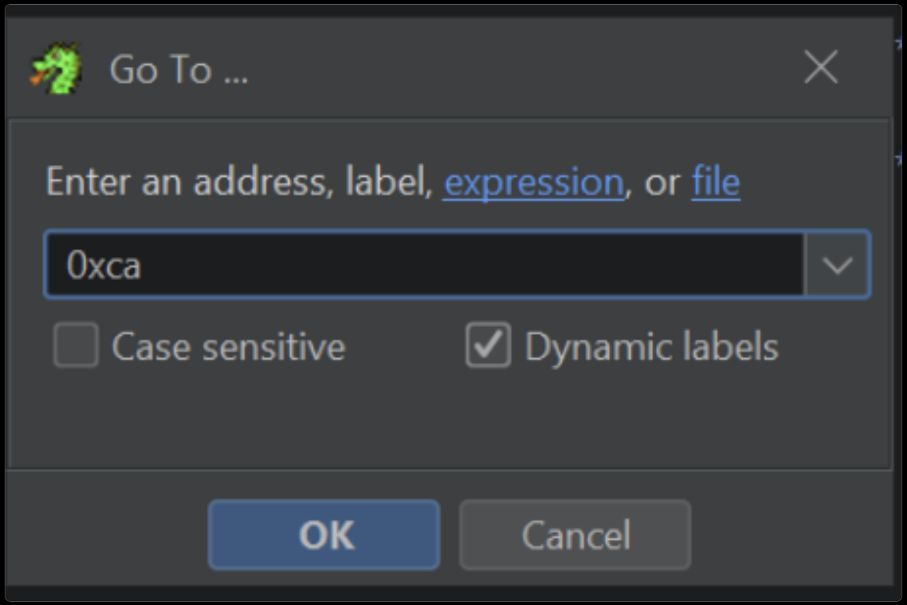Viewport: 907px width, 605px height.
Task: Click the checkmark beside Dynamic labels
Action: [488, 345]
